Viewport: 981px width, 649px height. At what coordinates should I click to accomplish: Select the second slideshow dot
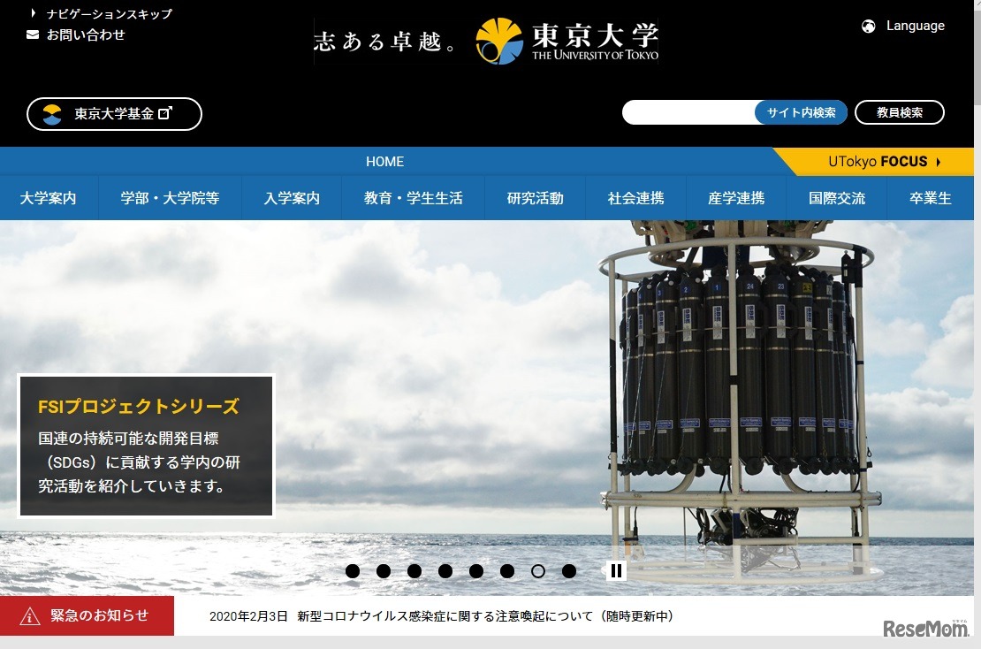(x=384, y=571)
